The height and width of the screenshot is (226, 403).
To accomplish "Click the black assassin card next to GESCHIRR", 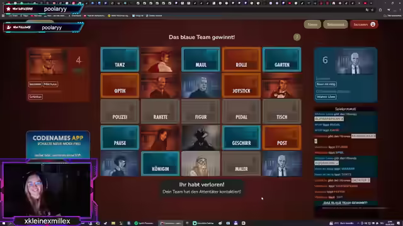I will [201, 137].
